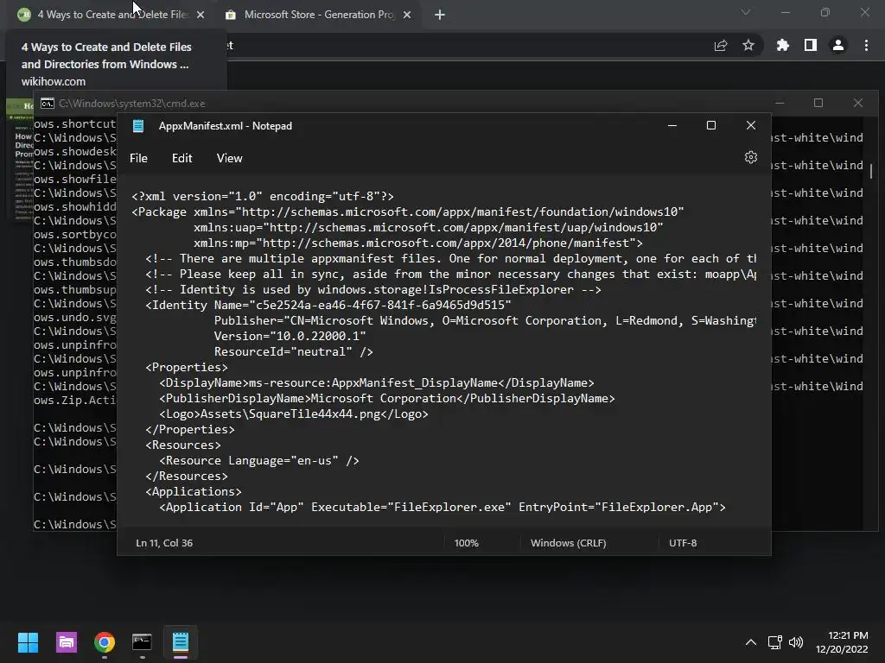This screenshot has height=663, width=885.
Task: Click the PublisherDisplayName Microsoft Corporation line
Action: point(387,399)
